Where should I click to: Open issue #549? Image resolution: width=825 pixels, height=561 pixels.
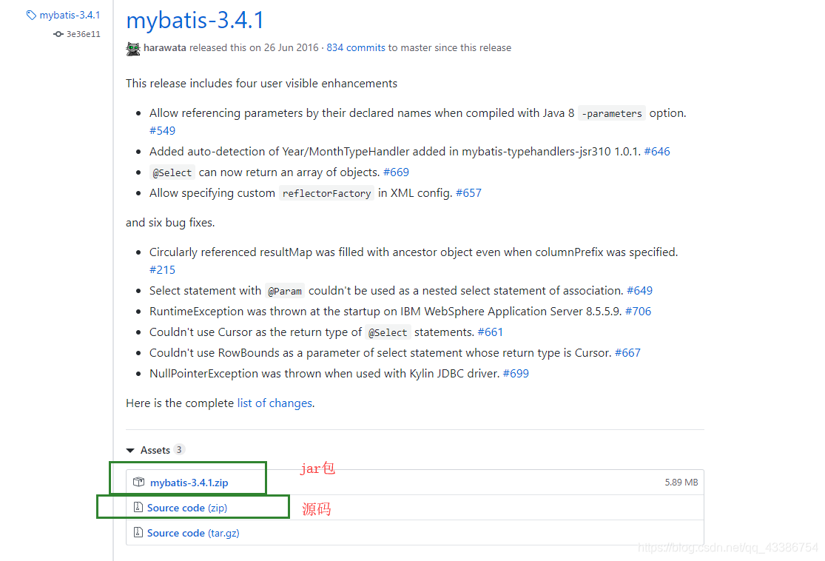[162, 130]
